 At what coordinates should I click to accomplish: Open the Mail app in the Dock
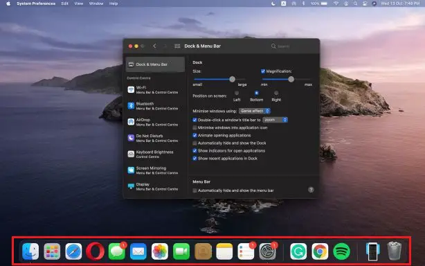pyautogui.click(x=138, y=251)
